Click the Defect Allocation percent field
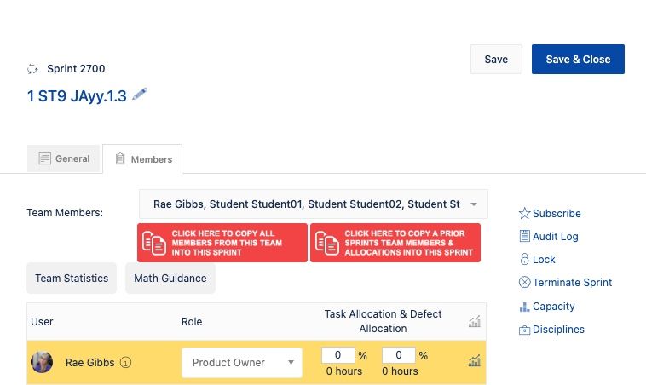646x385 pixels. 398,355
